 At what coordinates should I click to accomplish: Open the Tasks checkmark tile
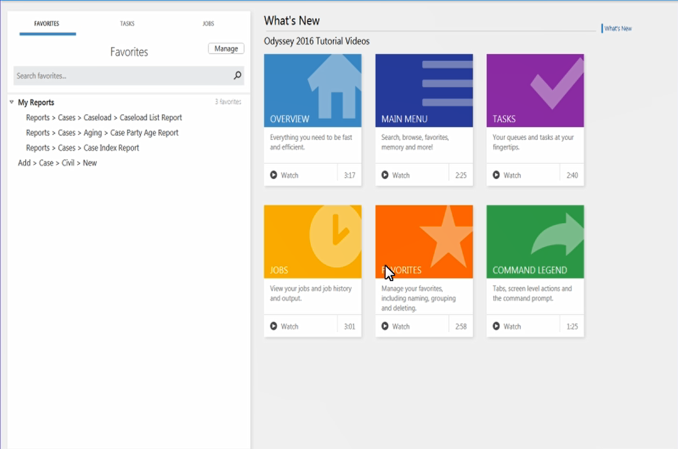tap(535, 91)
